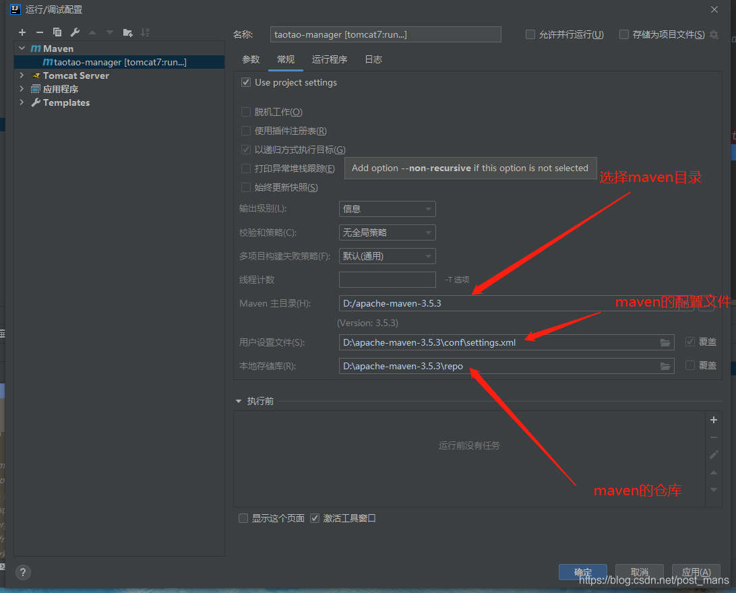Open folder picker for user settings file
This screenshot has width=736, height=593.
coord(665,342)
